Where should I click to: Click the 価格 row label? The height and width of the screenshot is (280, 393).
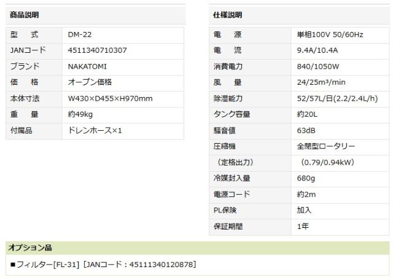[25, 82]
